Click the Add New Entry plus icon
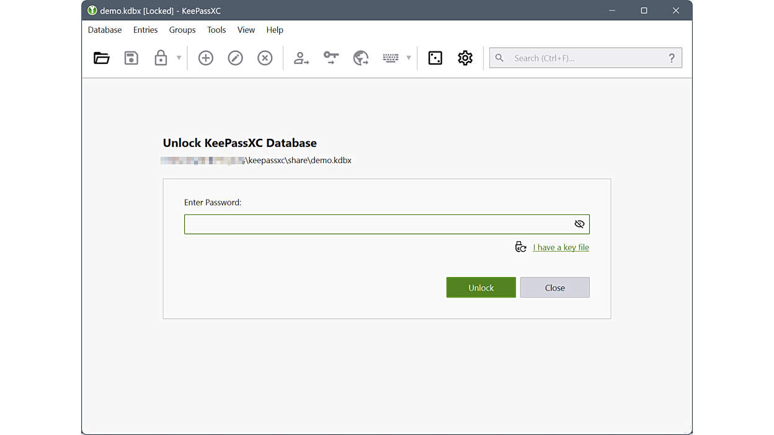Image resolution: width=774 pixels, height=435 pixels. 205,58
